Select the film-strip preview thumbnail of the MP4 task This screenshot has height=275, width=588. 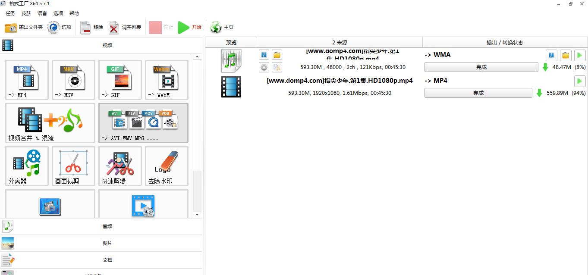pos(231,87)
